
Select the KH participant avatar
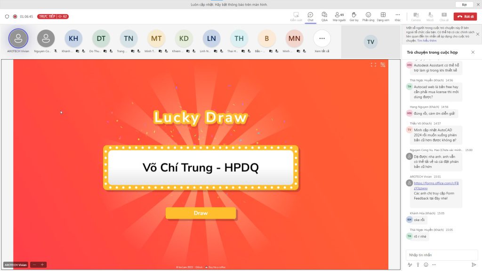point(73,39)
